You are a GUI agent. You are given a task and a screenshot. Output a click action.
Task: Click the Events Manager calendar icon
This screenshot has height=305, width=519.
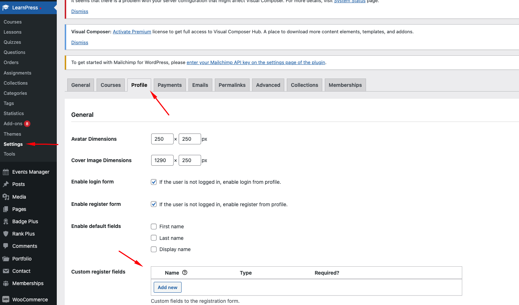coord(6,172)
